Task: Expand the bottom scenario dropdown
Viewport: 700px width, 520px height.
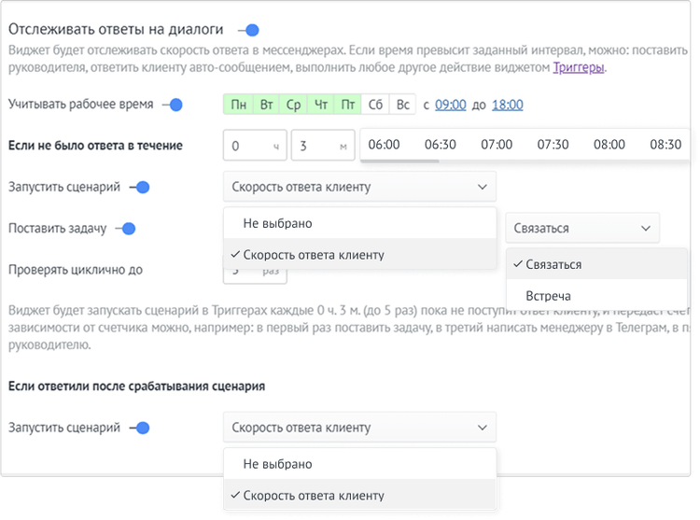Action: click(x=359, y=428)
